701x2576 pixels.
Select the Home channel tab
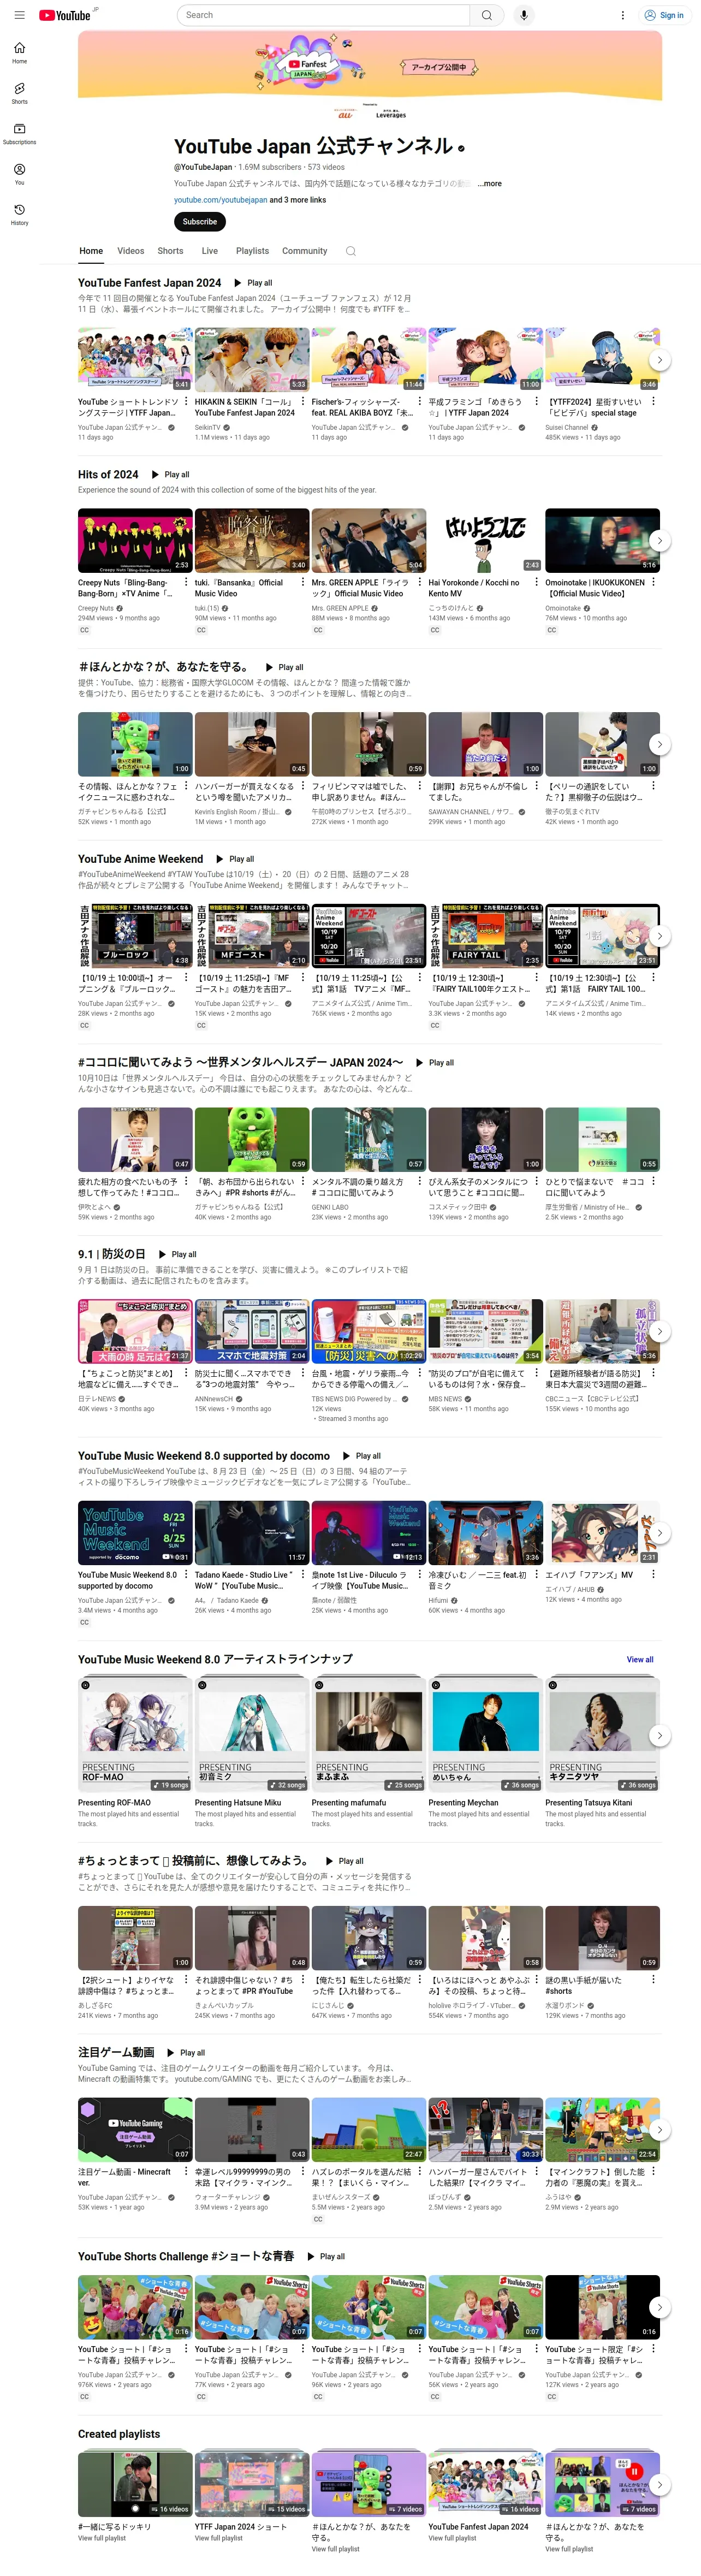(91, 251)
